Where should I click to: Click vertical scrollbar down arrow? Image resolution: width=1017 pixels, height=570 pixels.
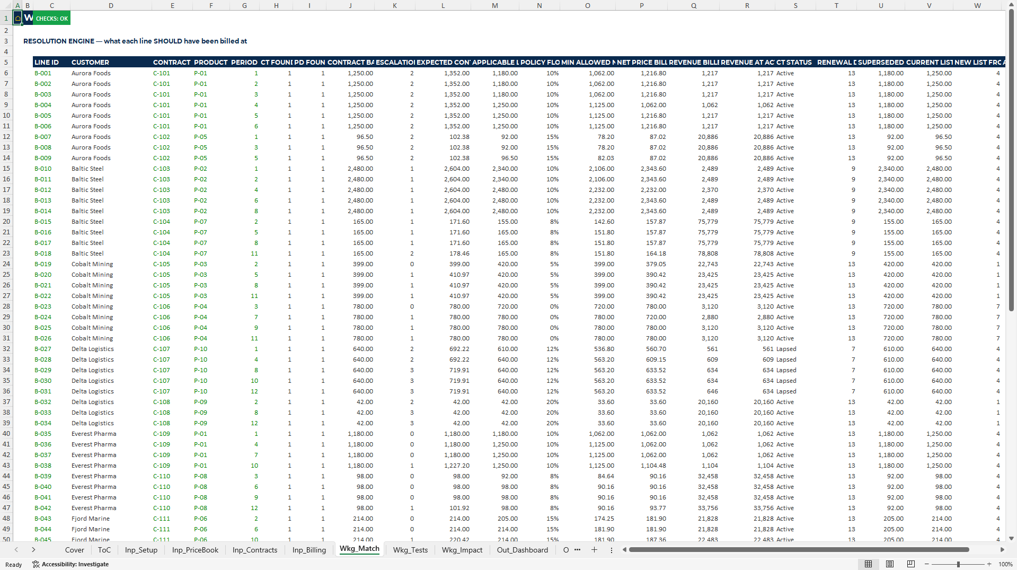(x=1011, y=538)
